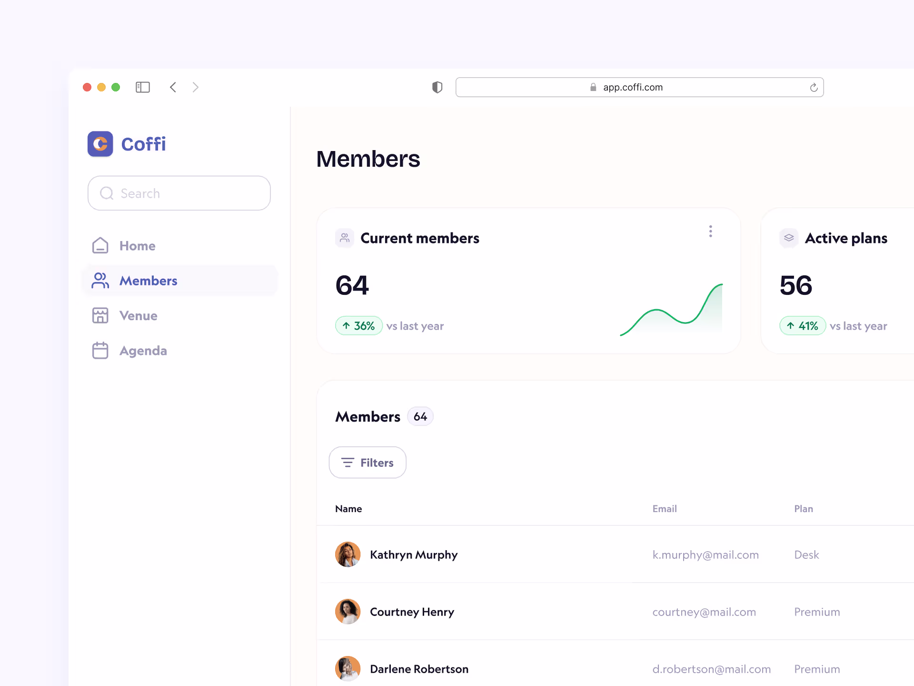Click the green members growth chart
The width and height of the screenshot is (914, 686).
[x=671, y=310]
